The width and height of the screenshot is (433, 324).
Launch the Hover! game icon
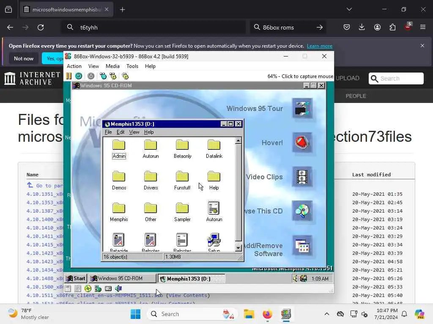(x=302, y=143)
